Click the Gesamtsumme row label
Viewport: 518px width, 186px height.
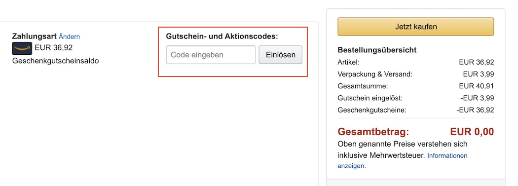363,86
